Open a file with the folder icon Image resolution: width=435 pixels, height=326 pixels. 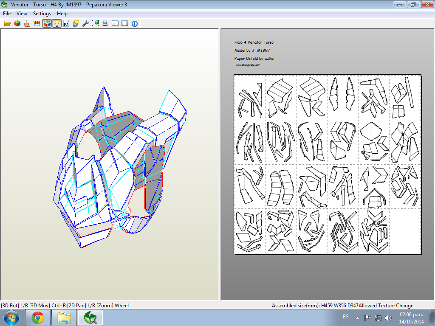(7, 24)
